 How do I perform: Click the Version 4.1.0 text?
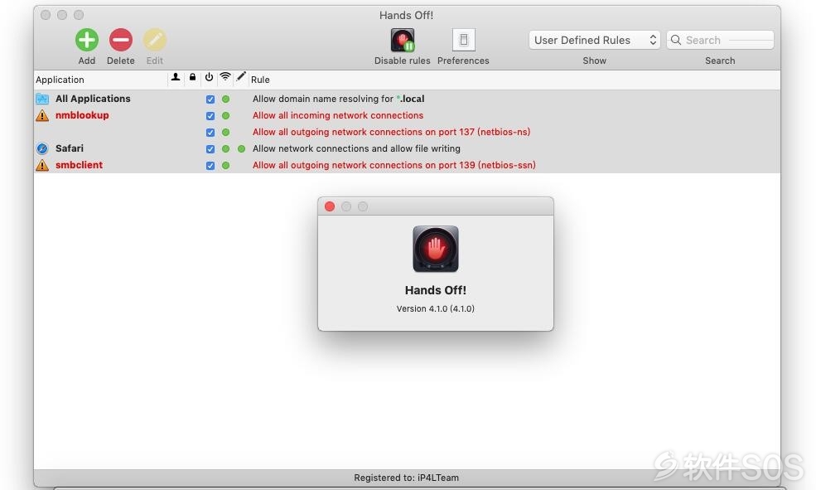(x=436, y=308)
